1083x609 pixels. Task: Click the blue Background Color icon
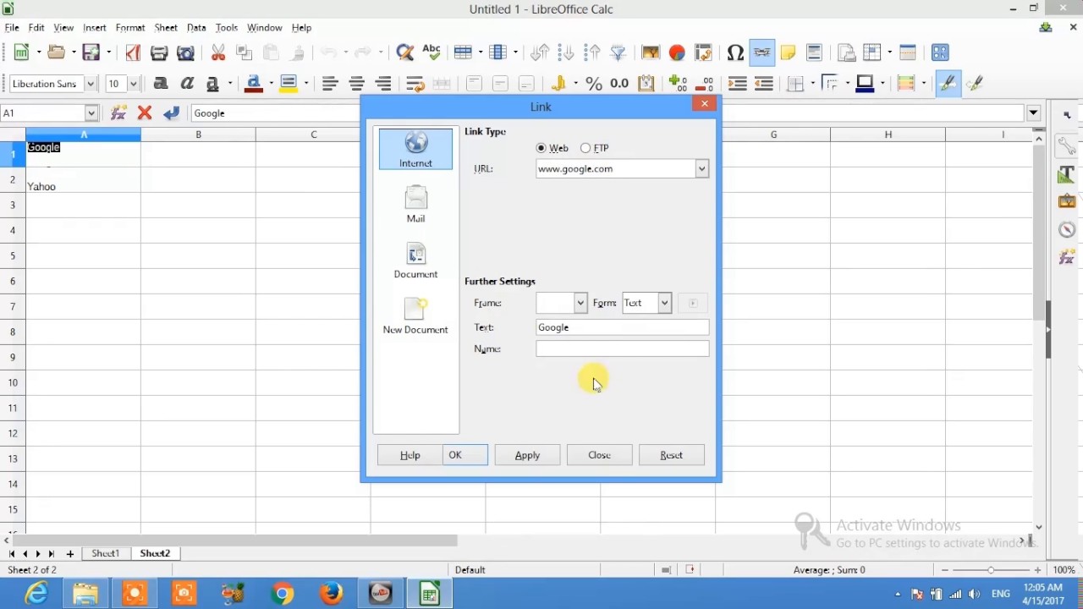[865, 84]
